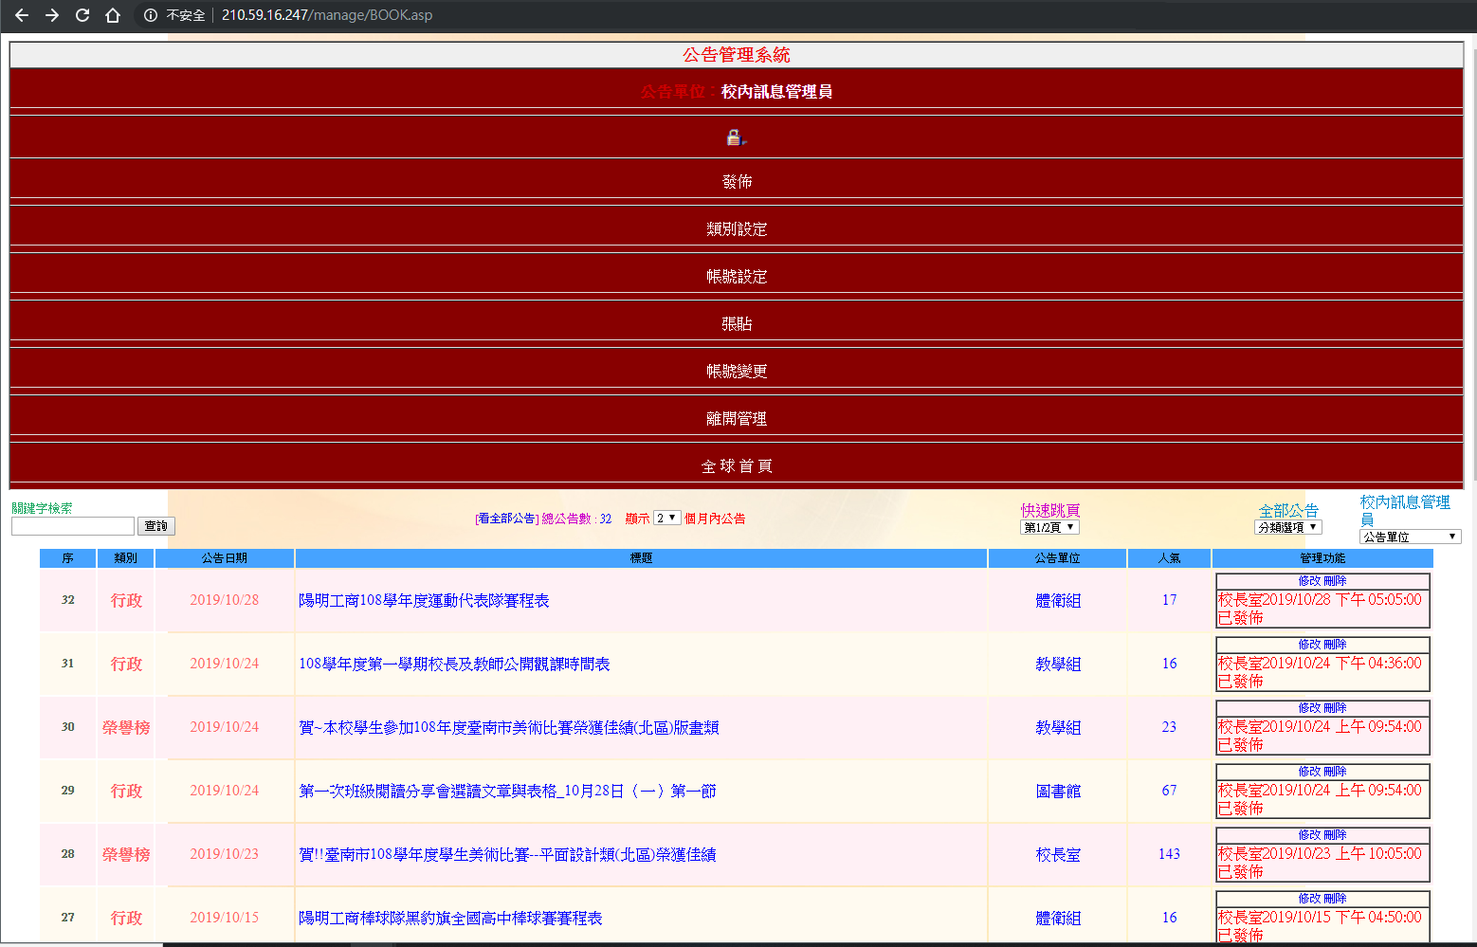Viewport: 1477px width, 947px height.
Task: Click the 校內訊息管理員 banner text
Action: [776, 92]
